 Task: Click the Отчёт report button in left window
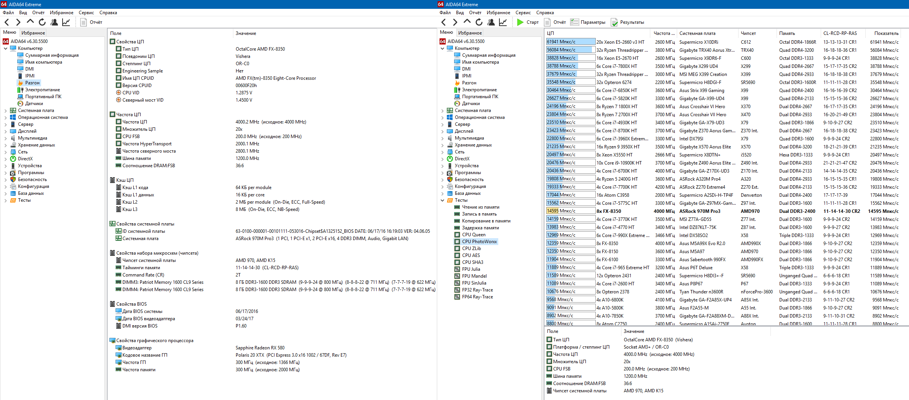click(x=91, y=22)
